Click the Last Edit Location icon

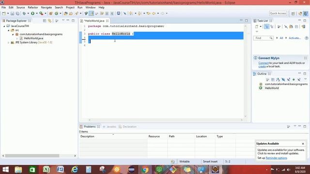[149, 14]
